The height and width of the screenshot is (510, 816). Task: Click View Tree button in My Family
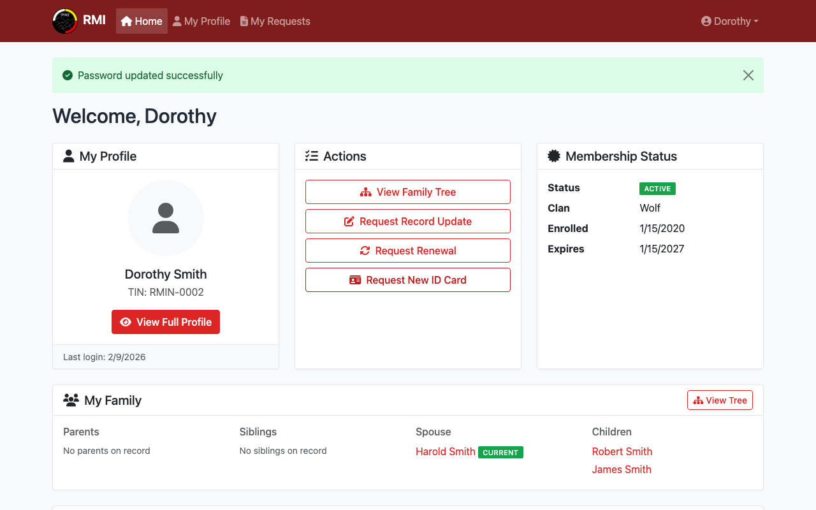click(720, 400)
